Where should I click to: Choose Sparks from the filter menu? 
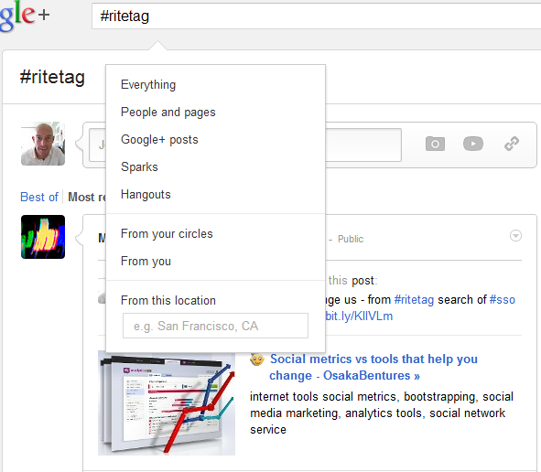pos(139,166)
